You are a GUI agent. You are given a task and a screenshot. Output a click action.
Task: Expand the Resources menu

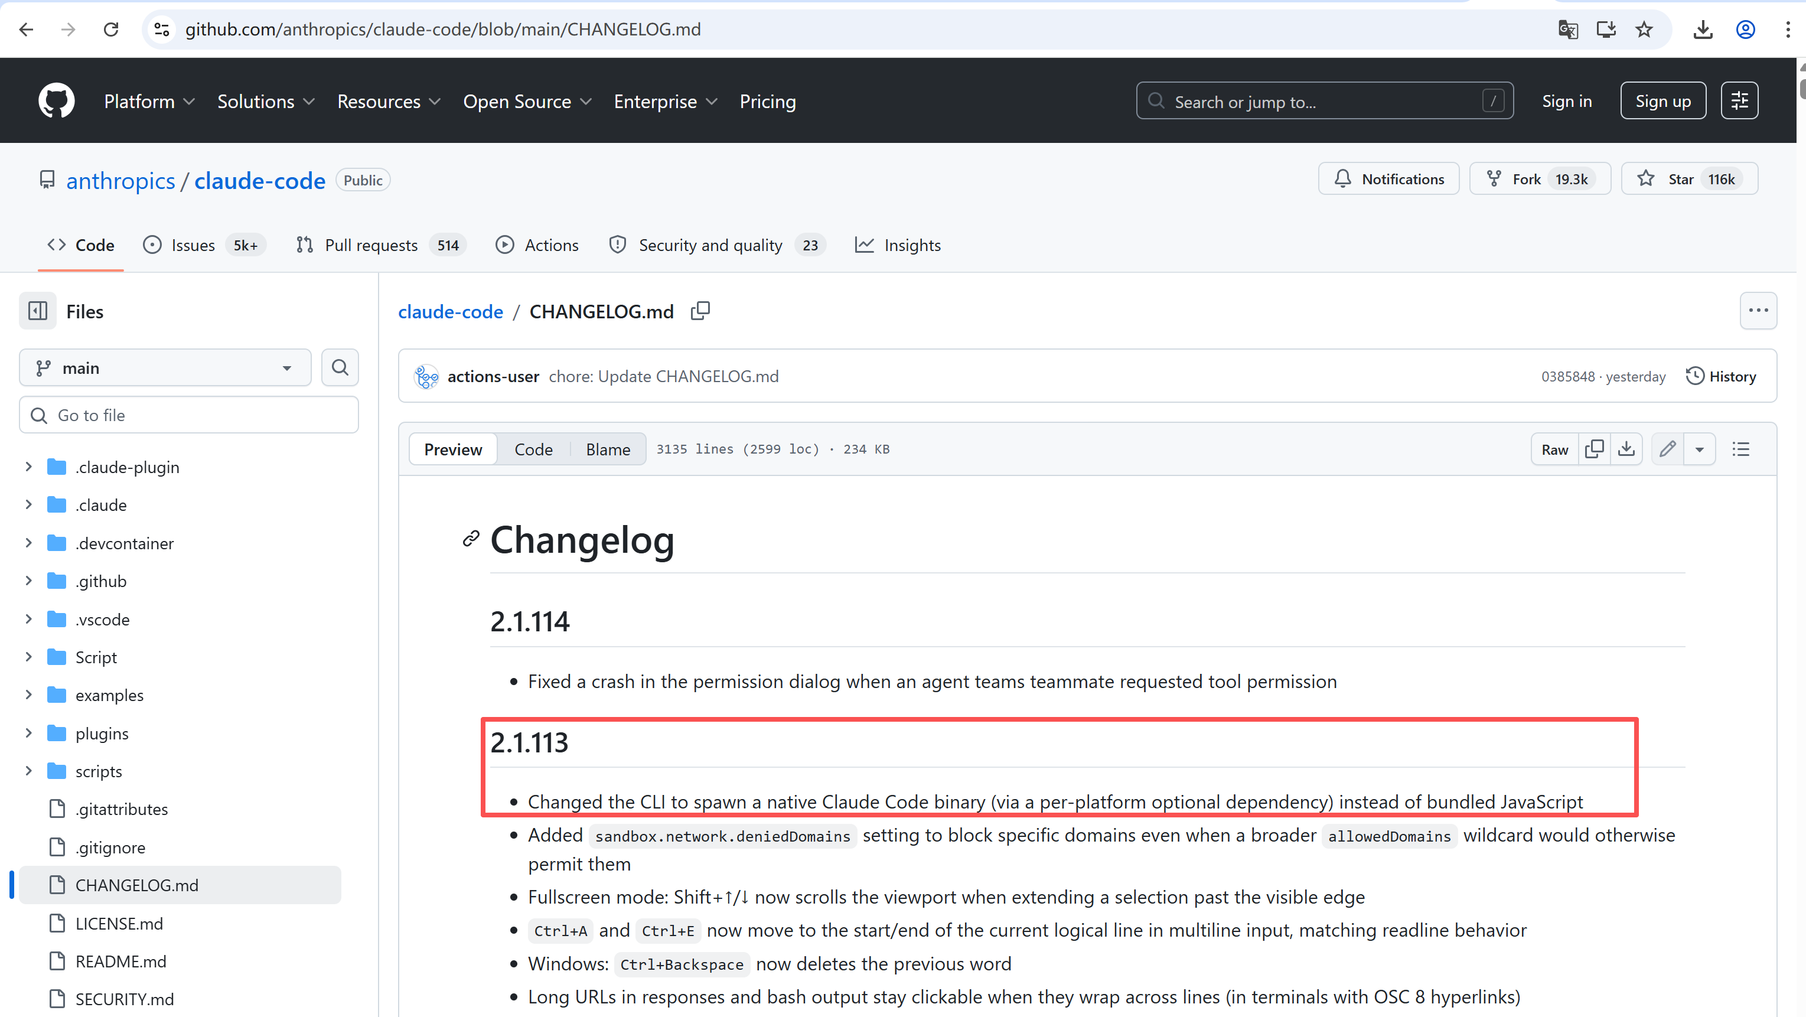[x=389, y=101]
